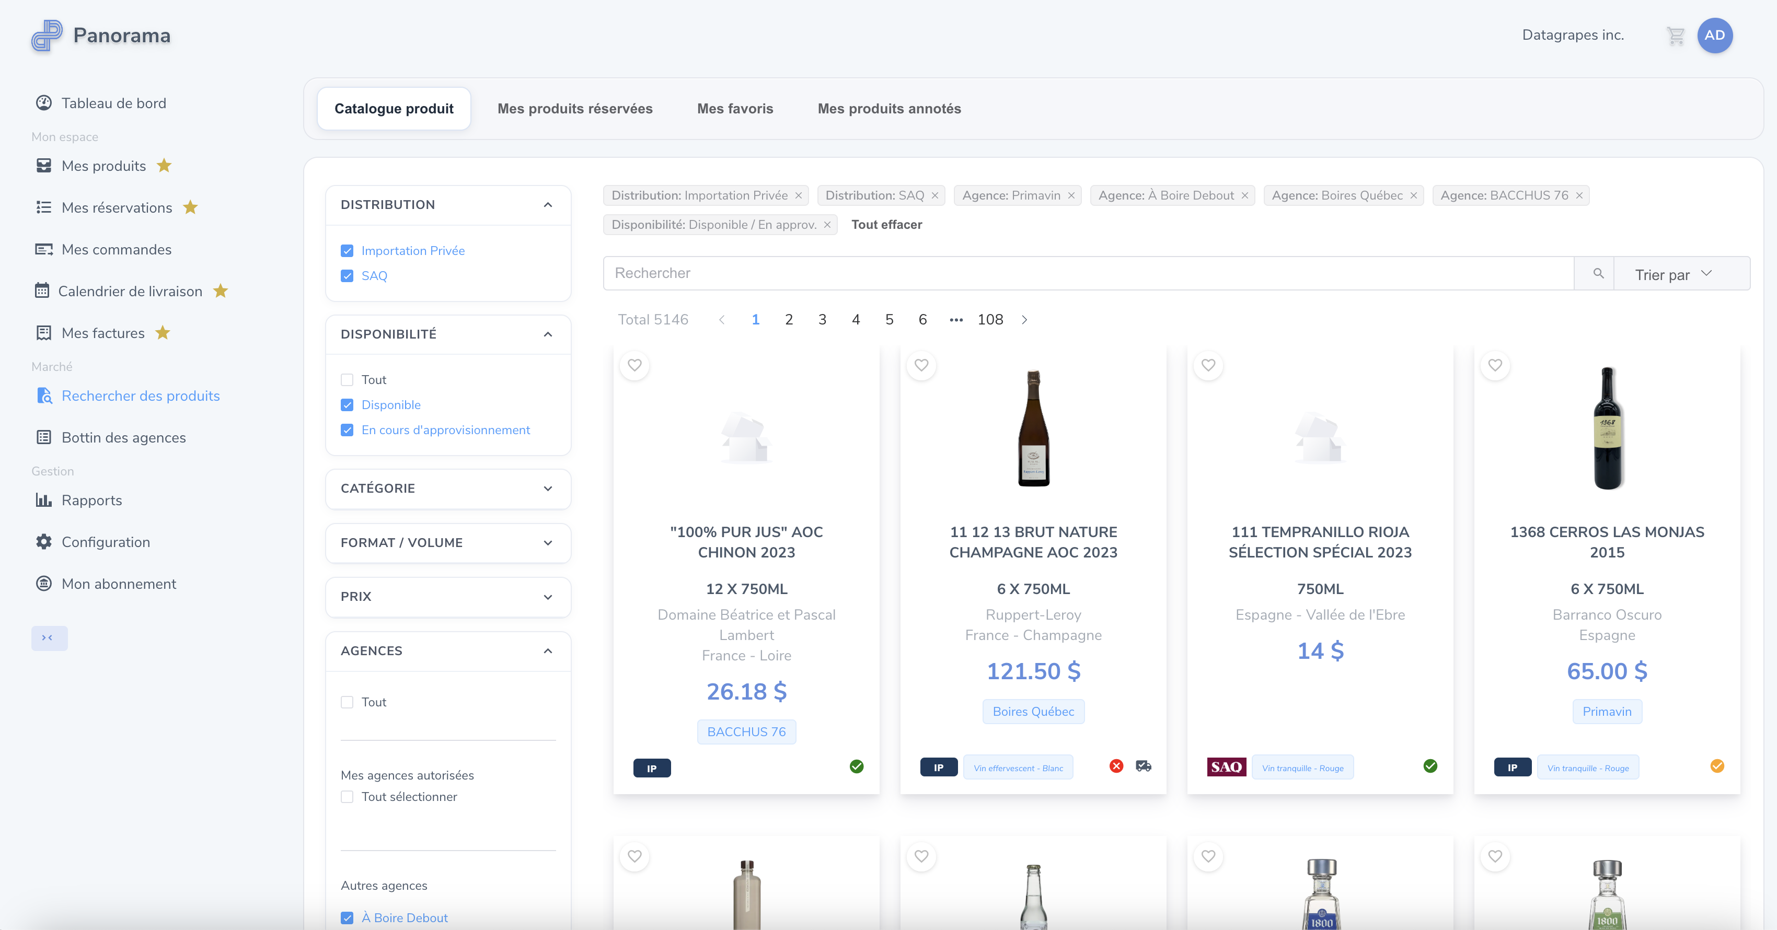
Task: Uncheck Disponible checkbox
Action: [x=347, y=405]
